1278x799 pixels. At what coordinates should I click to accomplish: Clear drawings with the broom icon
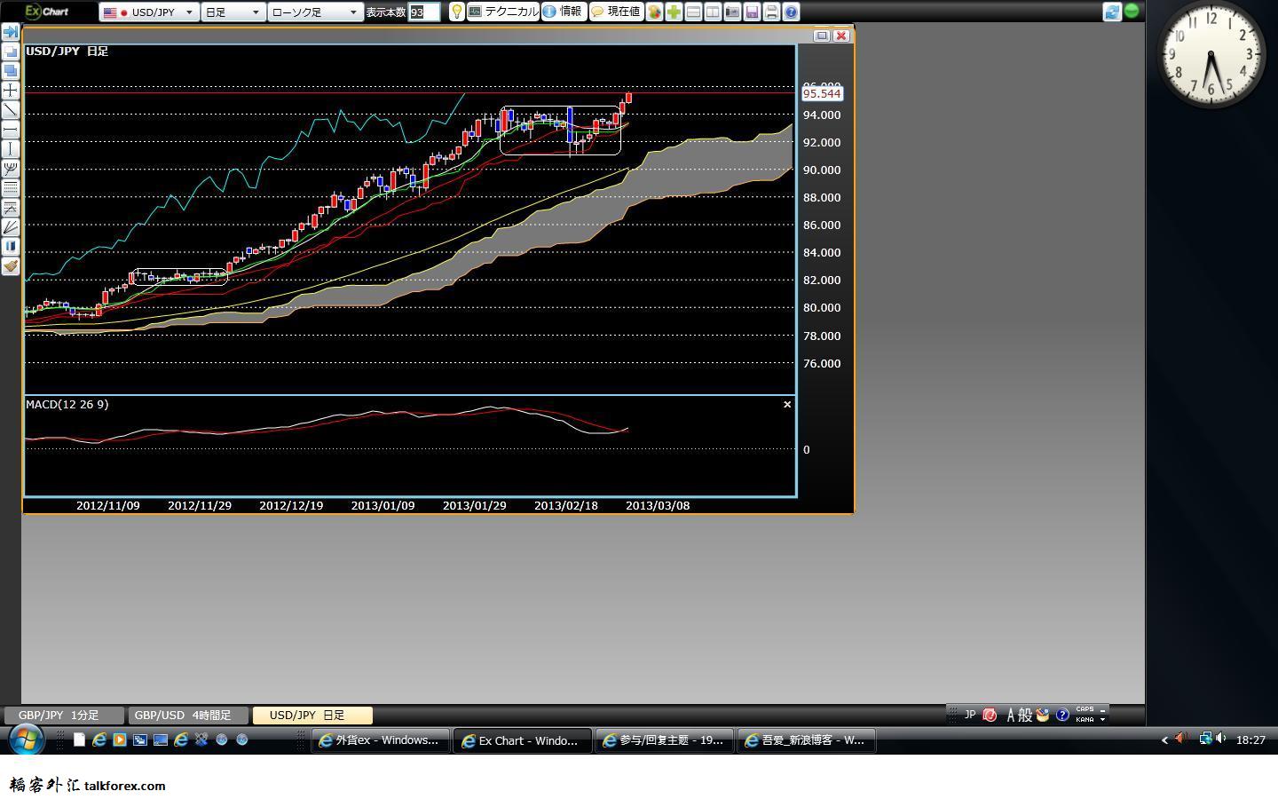click(x=11, y=266)
